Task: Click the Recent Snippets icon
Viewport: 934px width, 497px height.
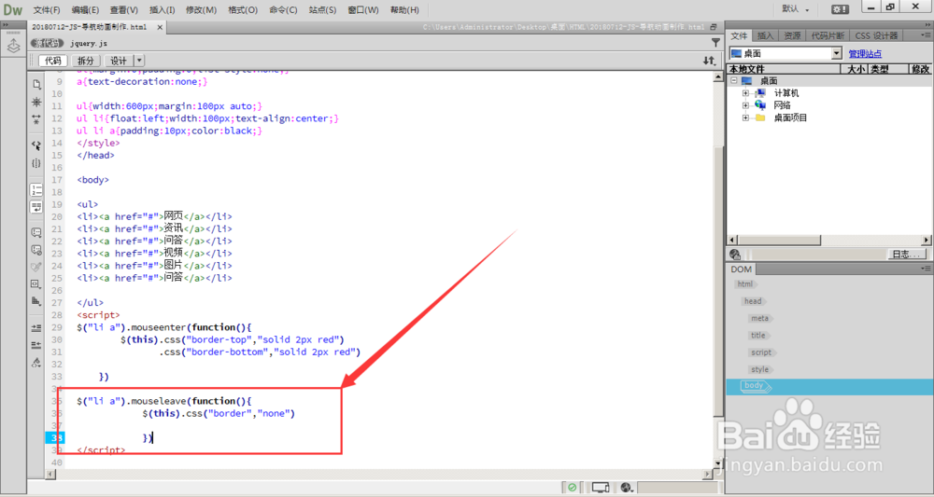Action: (36, 284)
